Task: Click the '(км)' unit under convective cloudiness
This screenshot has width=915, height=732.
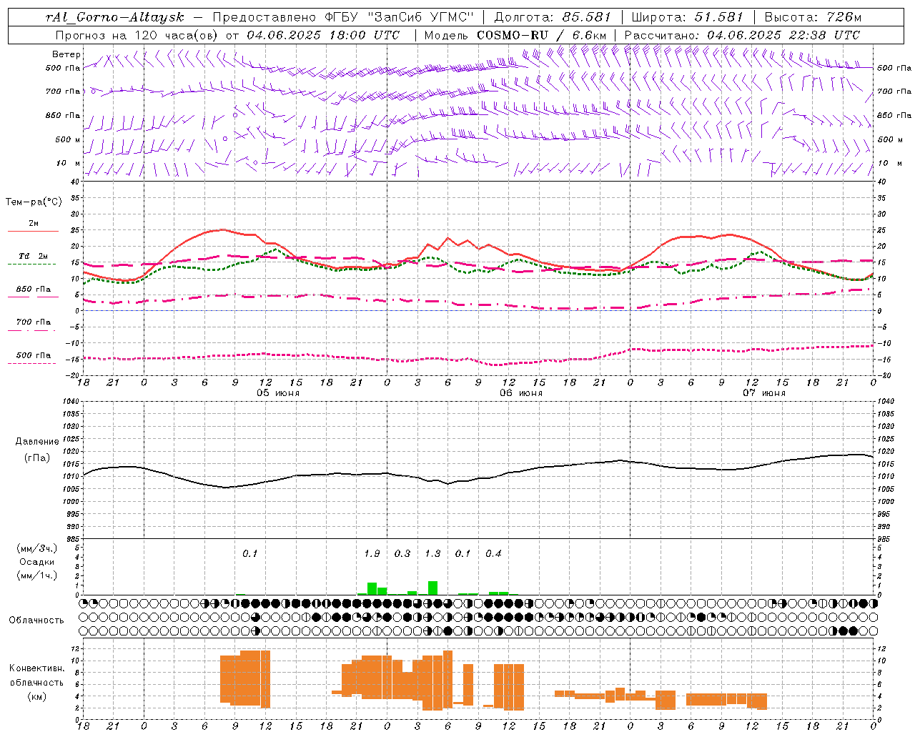Action: 36,696
